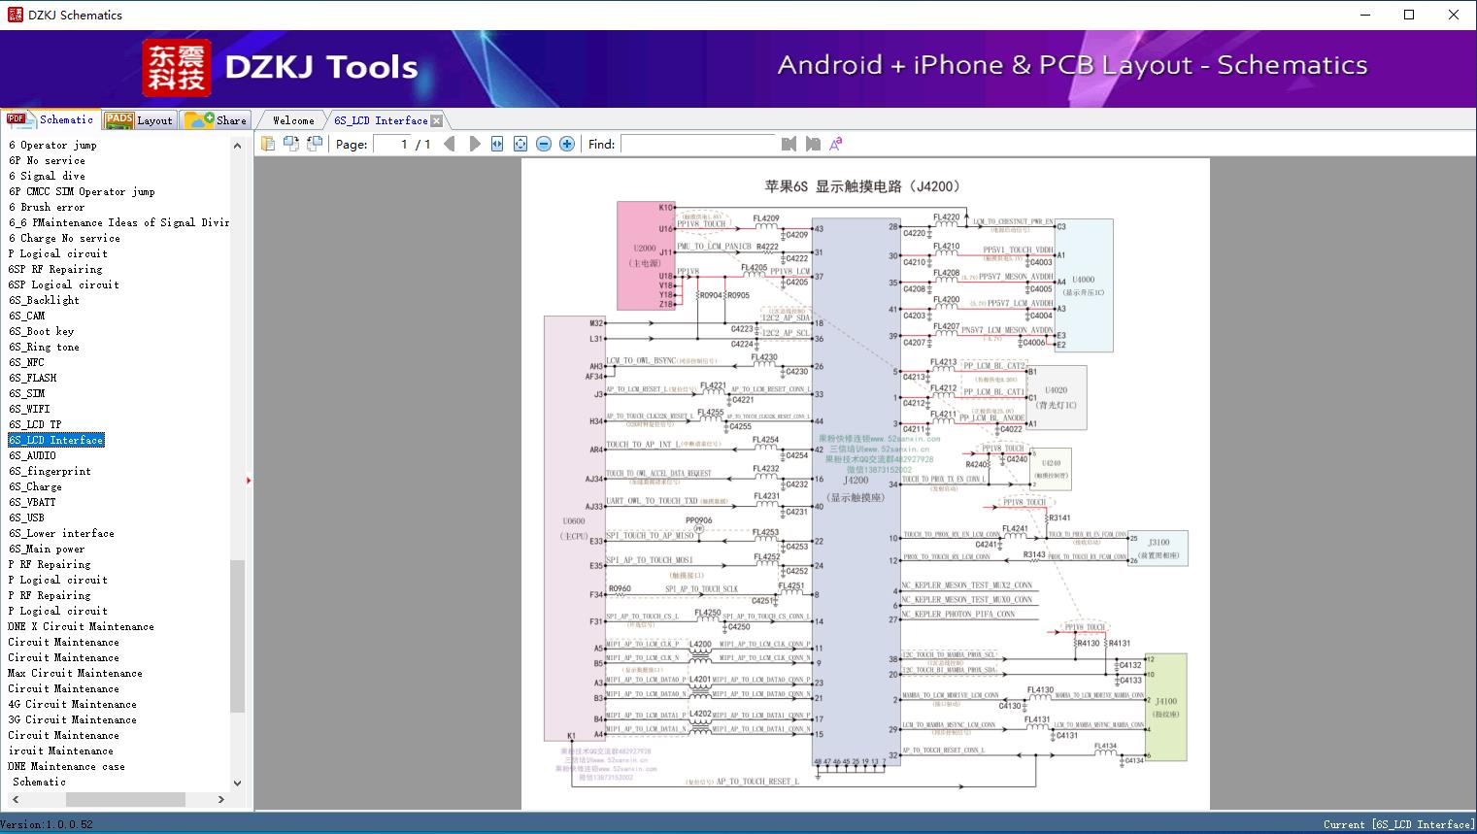Screen dimensions: 1477x834
Task: Click the page number input field
Action: point(390,144)
